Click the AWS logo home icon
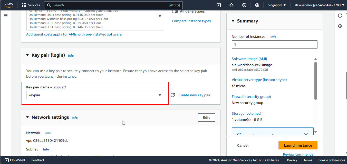Screen dimensions: 347x164 coord(9,5)
